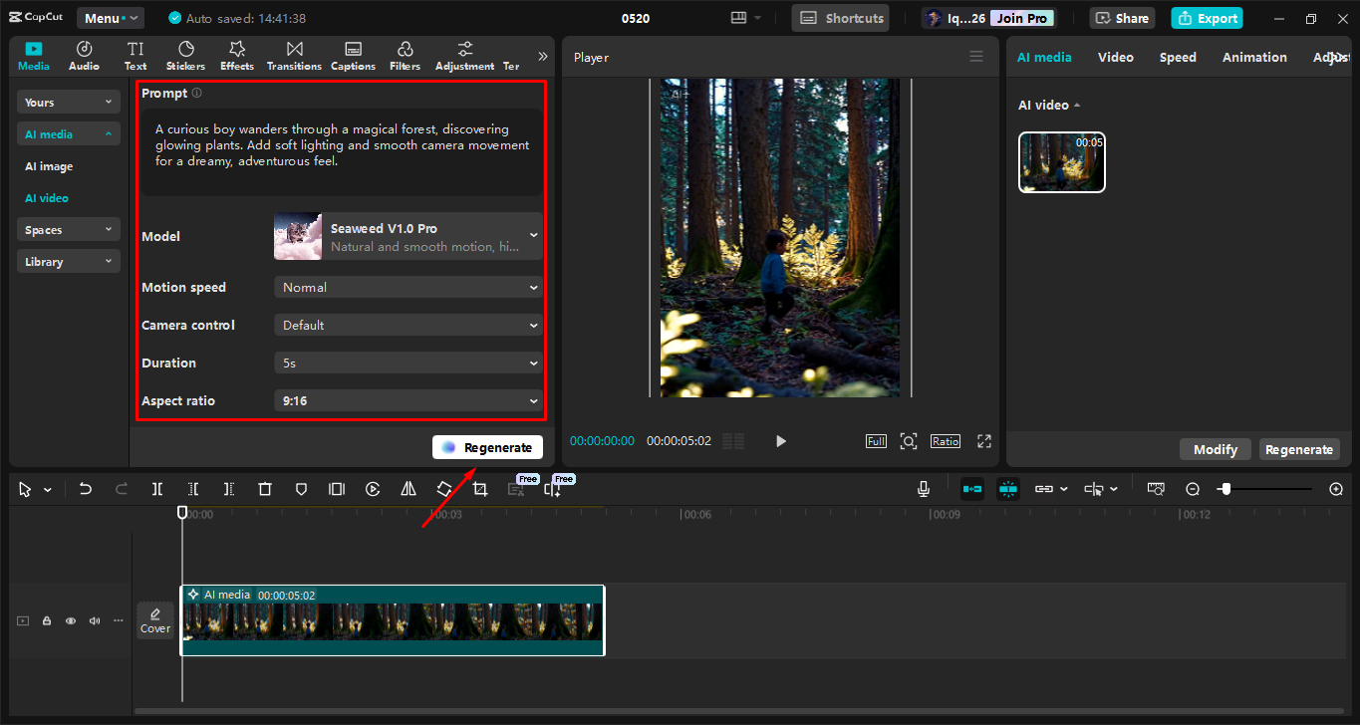The image size is (1360, 725).
Task: Select the Effects panel icon
Action: click(x=236, y=55)
